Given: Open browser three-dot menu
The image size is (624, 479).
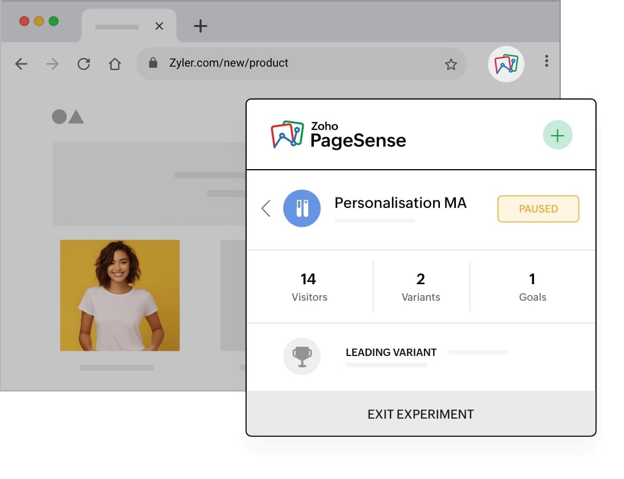Looking at the screenshot, I should coord(546,61).
